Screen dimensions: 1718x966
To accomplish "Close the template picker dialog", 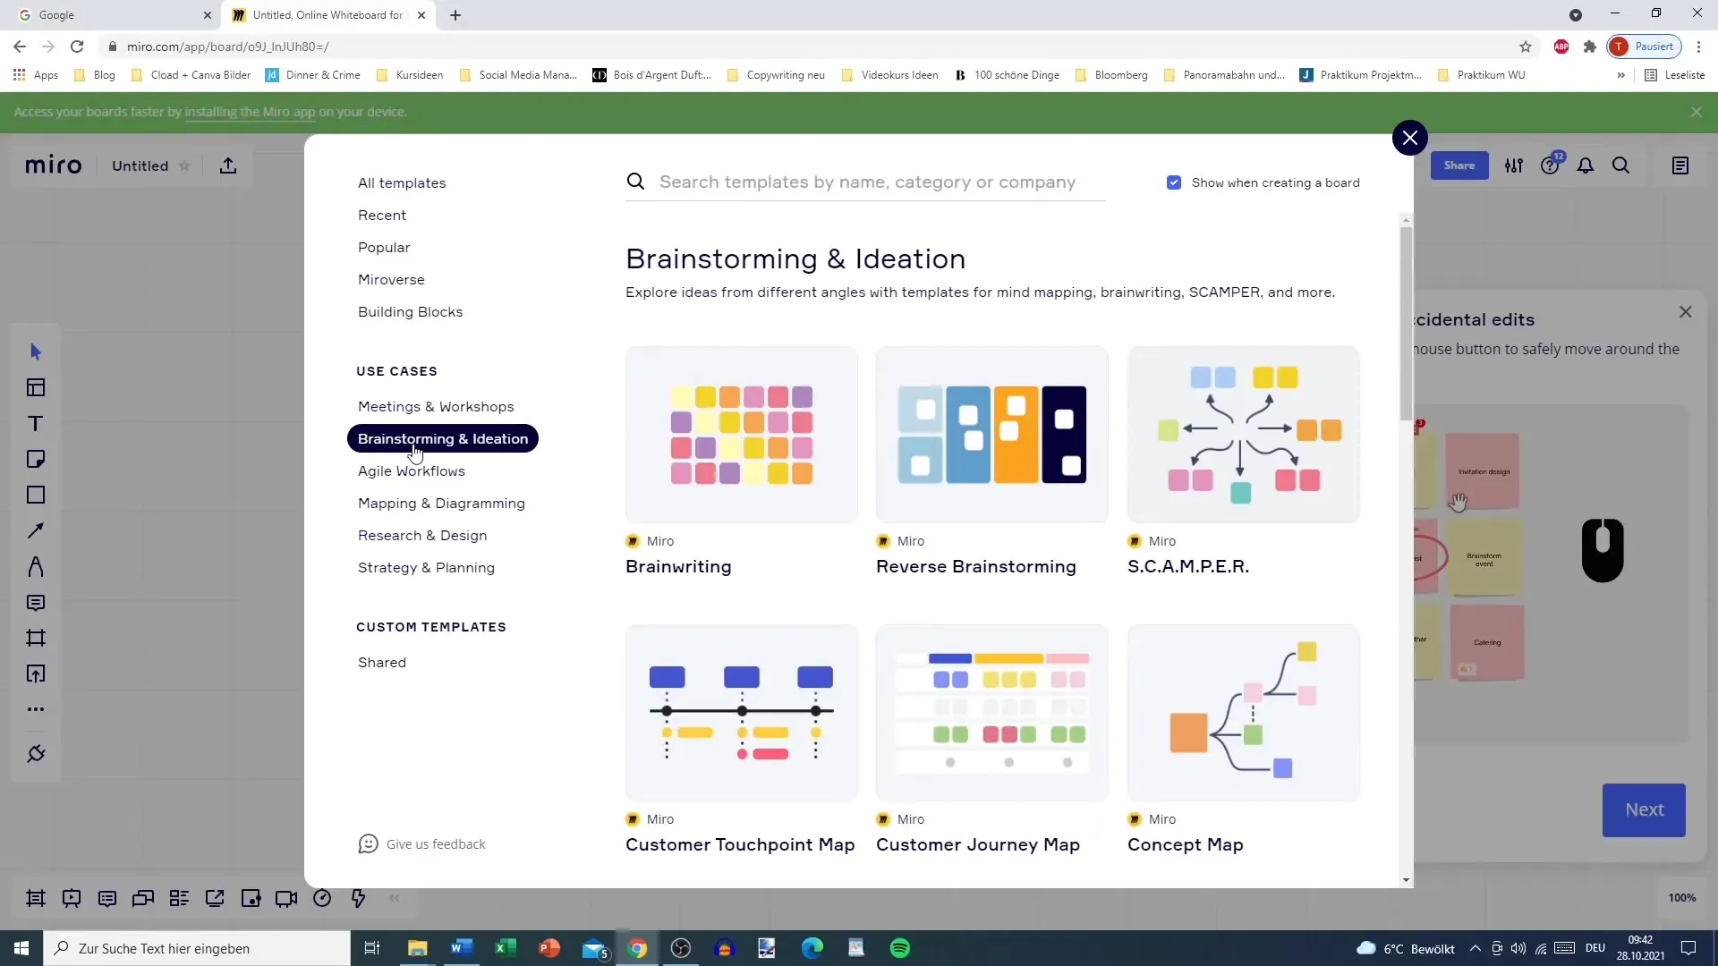I will click(x=1410, y=138).
